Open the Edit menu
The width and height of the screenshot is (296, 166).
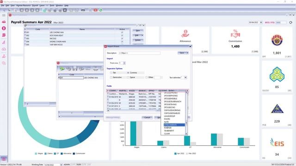pyautogui.click(x=7, y=6)
